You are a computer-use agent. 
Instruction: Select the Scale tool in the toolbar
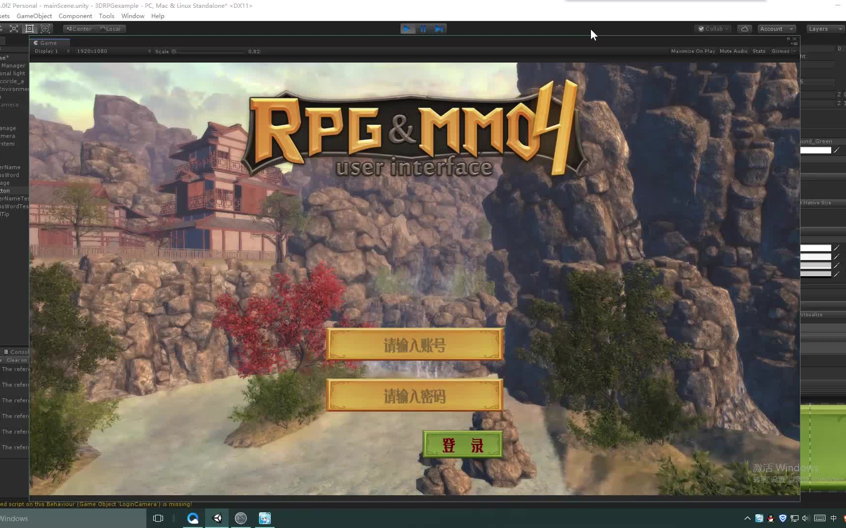[14, 29]
